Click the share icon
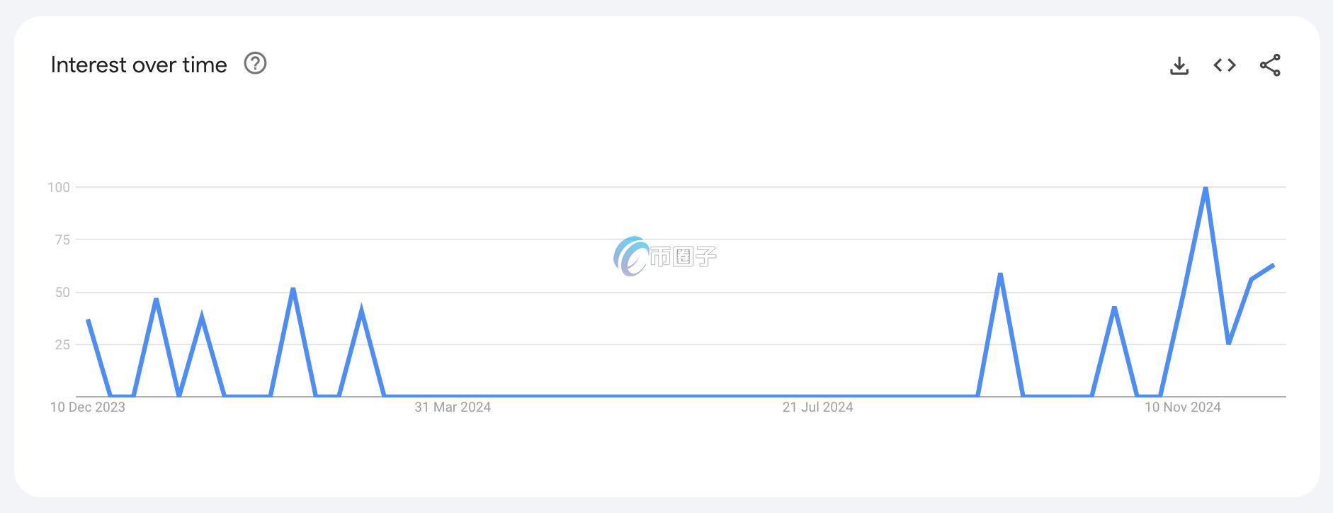The height and width of the screenshot is (513, 1333). pos(1270,65)
